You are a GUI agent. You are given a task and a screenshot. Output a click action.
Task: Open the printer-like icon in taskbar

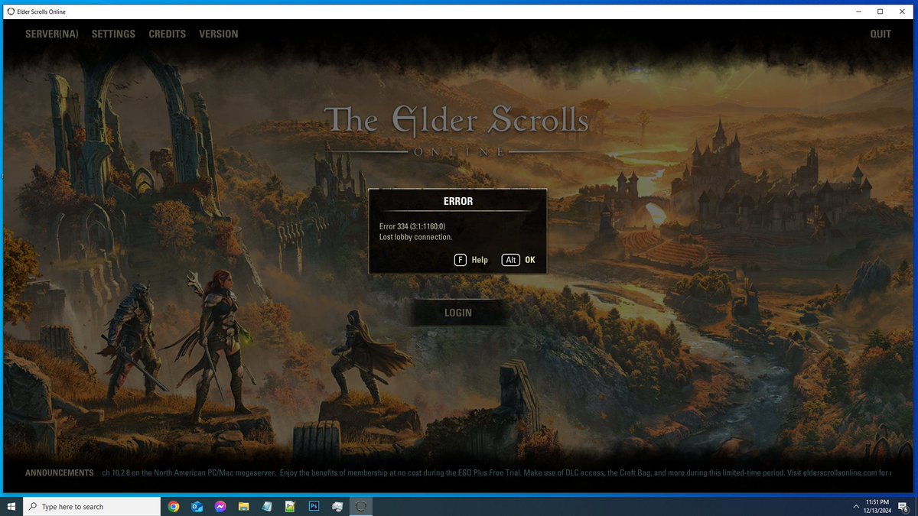tap(337, 506)
